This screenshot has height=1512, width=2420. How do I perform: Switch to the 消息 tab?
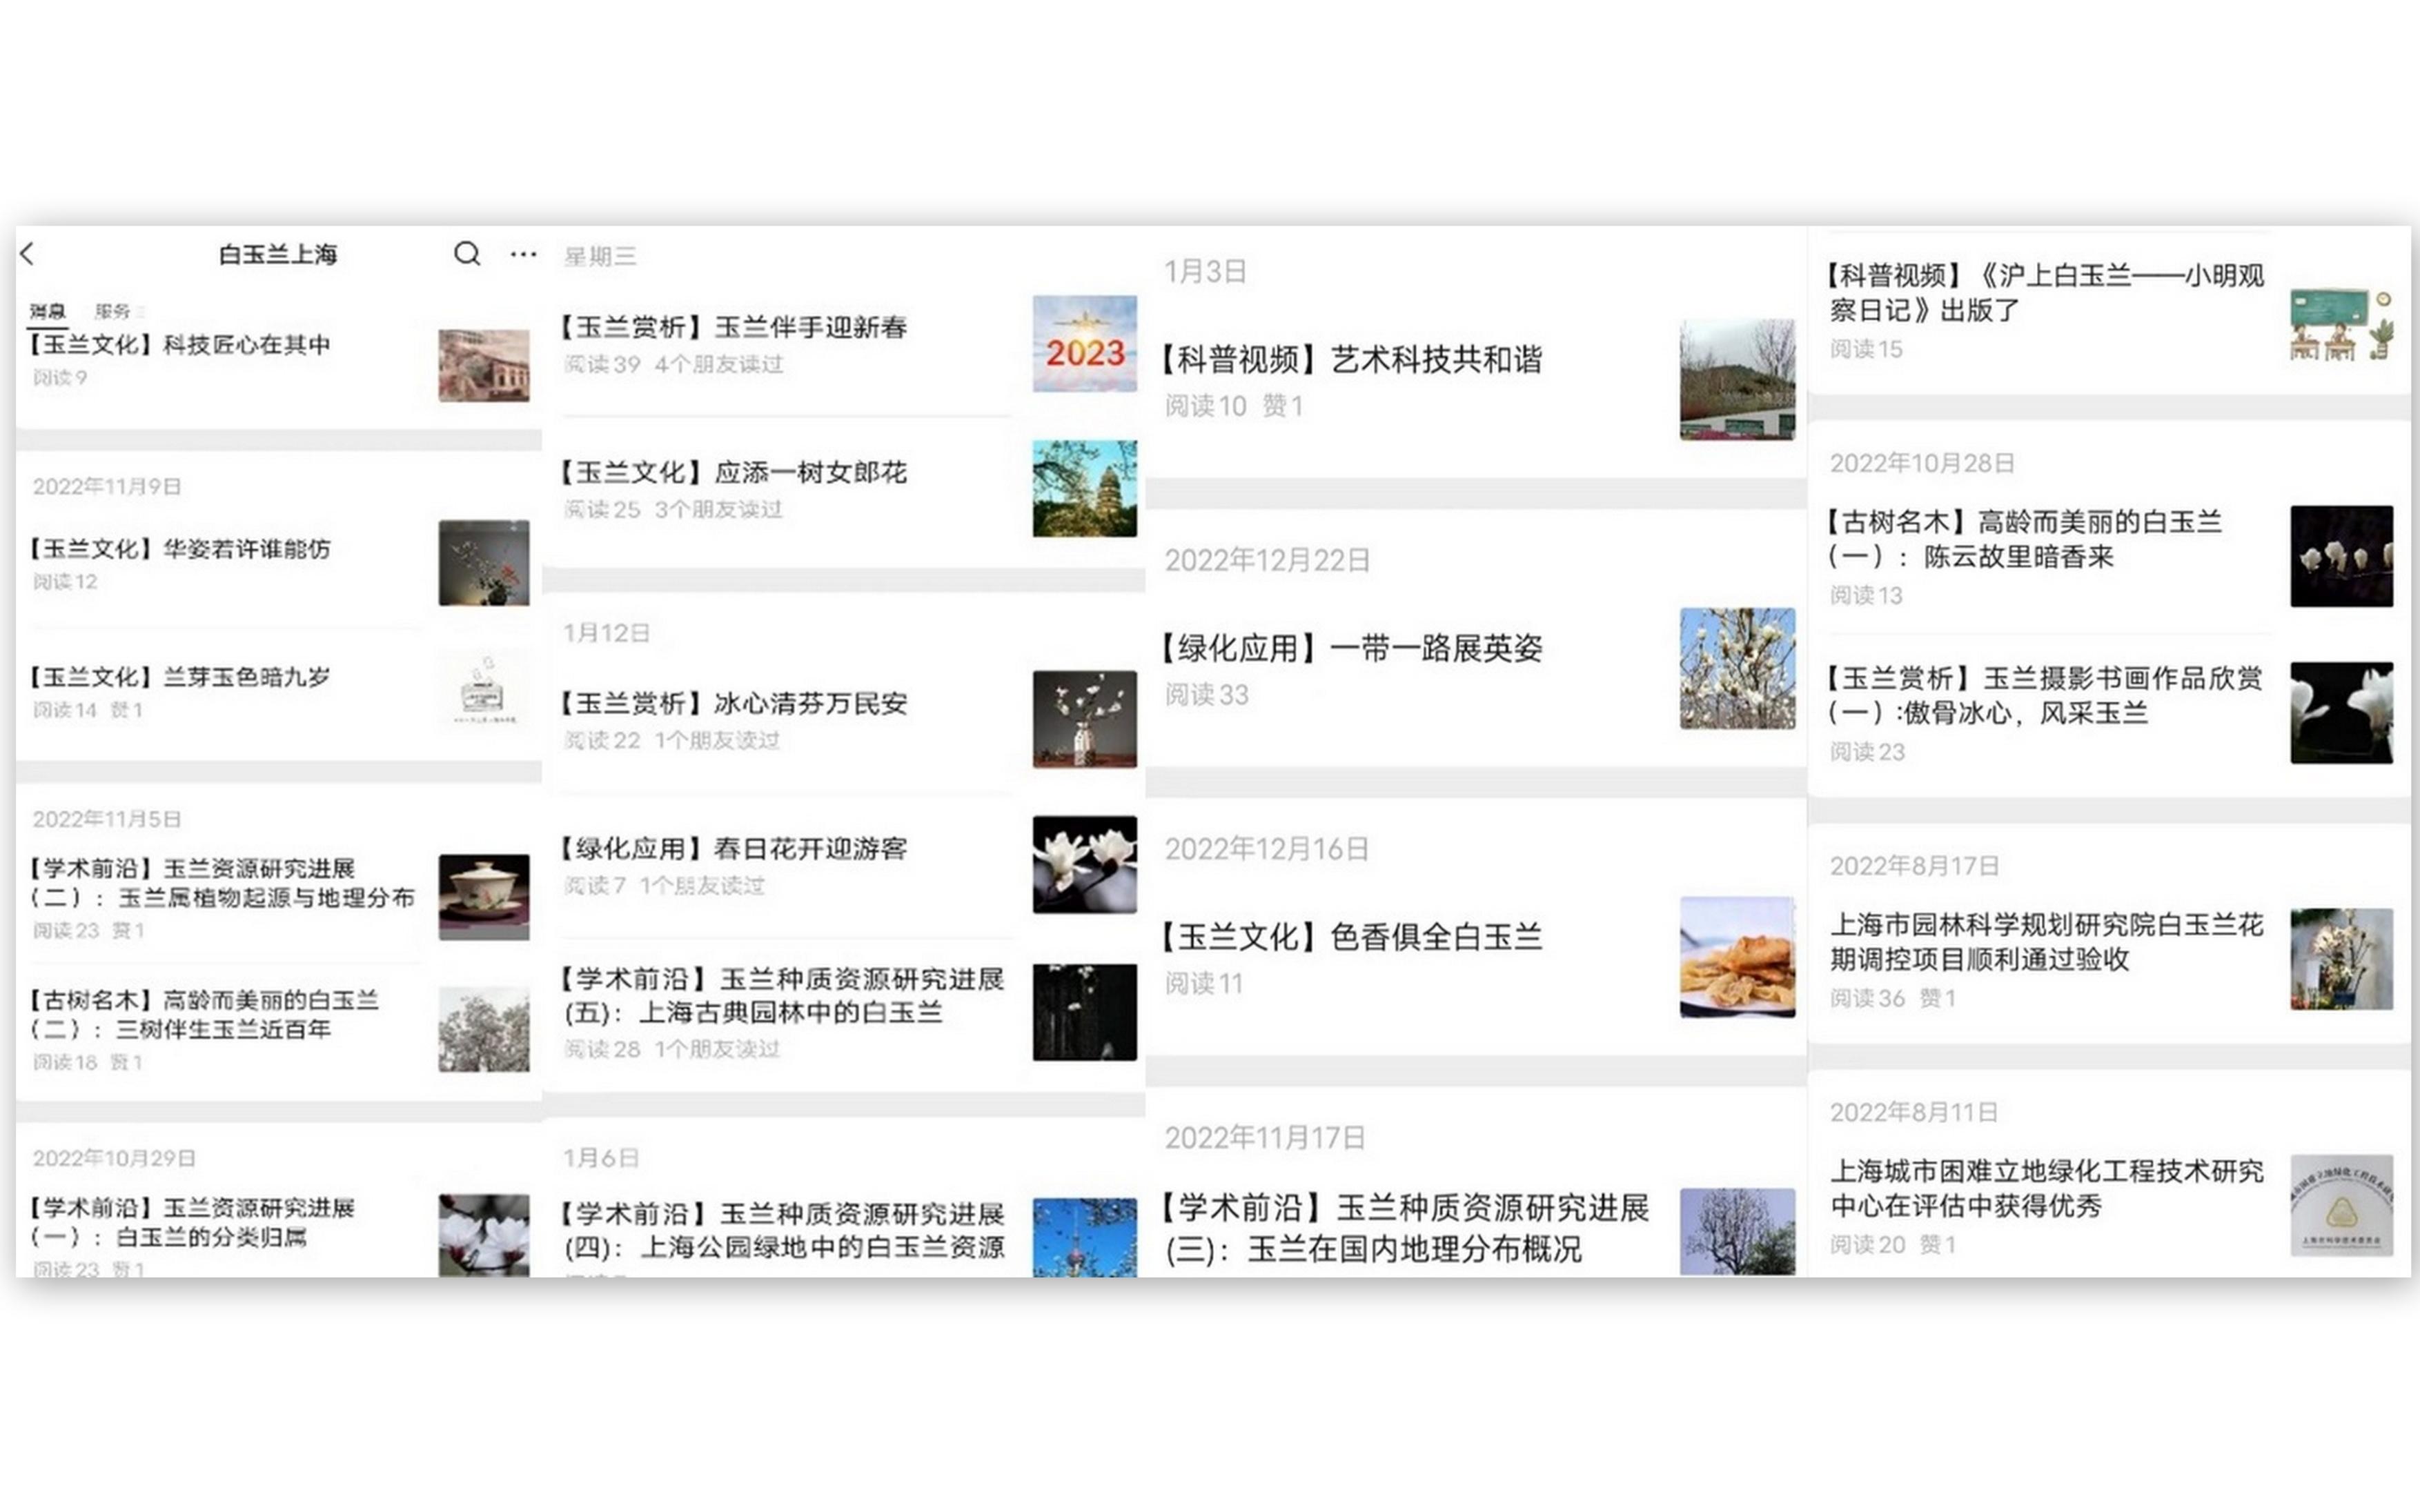tap(47, 311)
